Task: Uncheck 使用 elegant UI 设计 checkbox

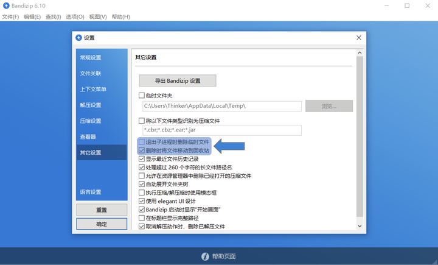Action: (x=142, y=201)
